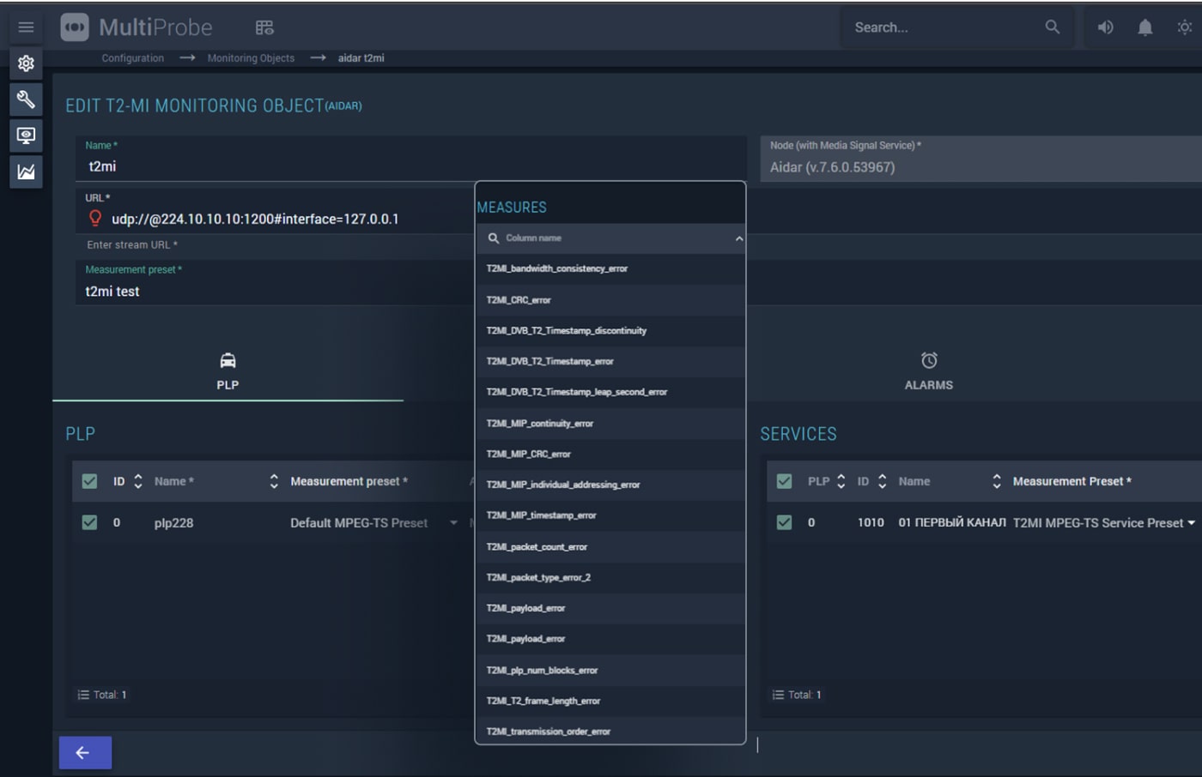Screen dimensions: 1202x777
Task: Click the 01 ПЕРВЫЙ КАНАЛ service name
Action: click(951, 522)
